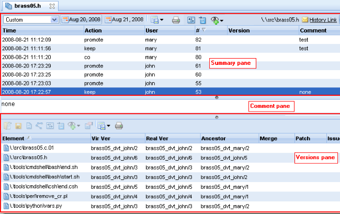340x214 pixels.
Task: Click the History Link hyperlink
Action: [x=323, y=20]
